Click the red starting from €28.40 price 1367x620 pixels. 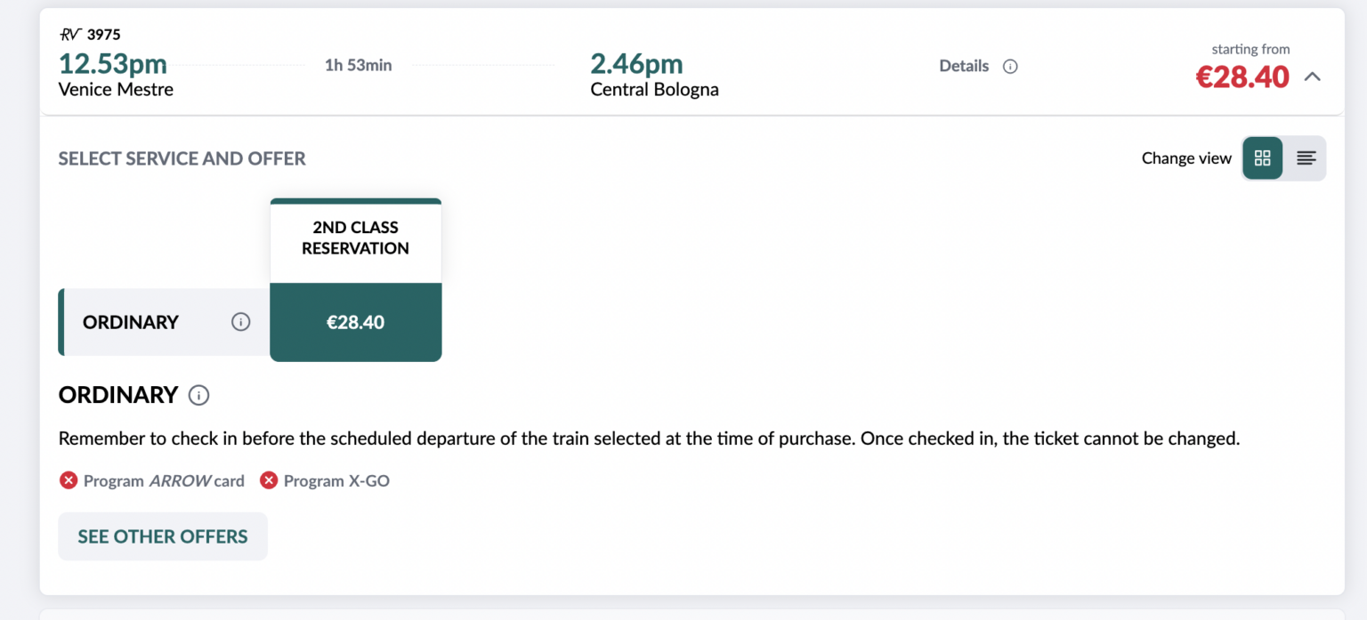1242,77
